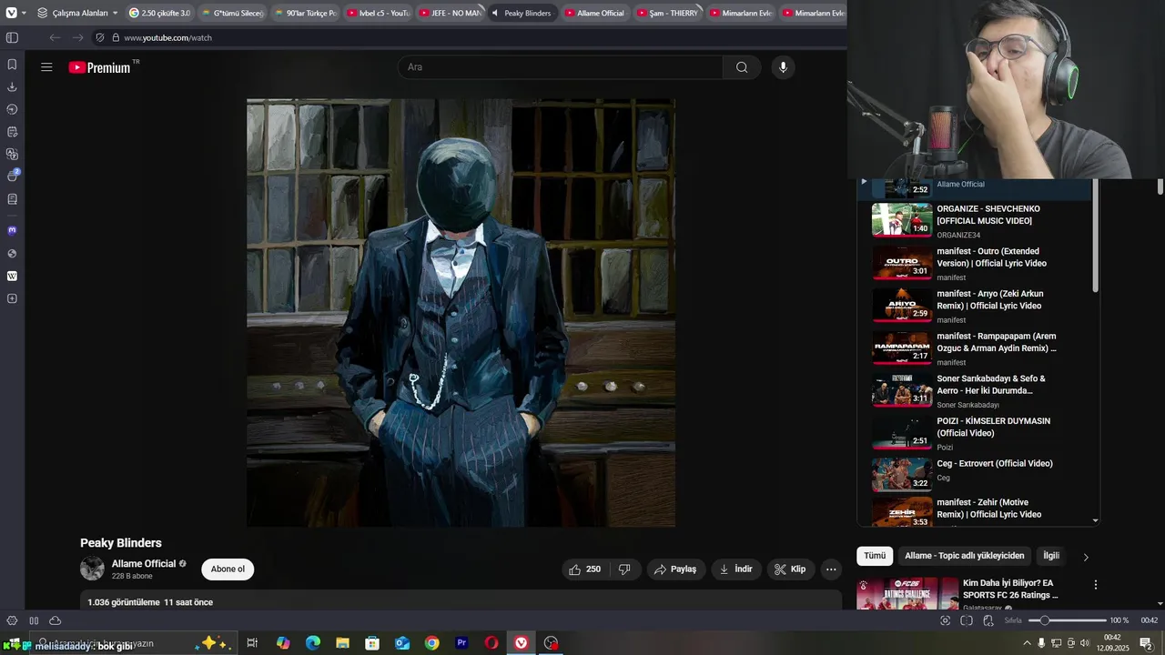Open the Allame Official channel name link

[x=144, y=564]
